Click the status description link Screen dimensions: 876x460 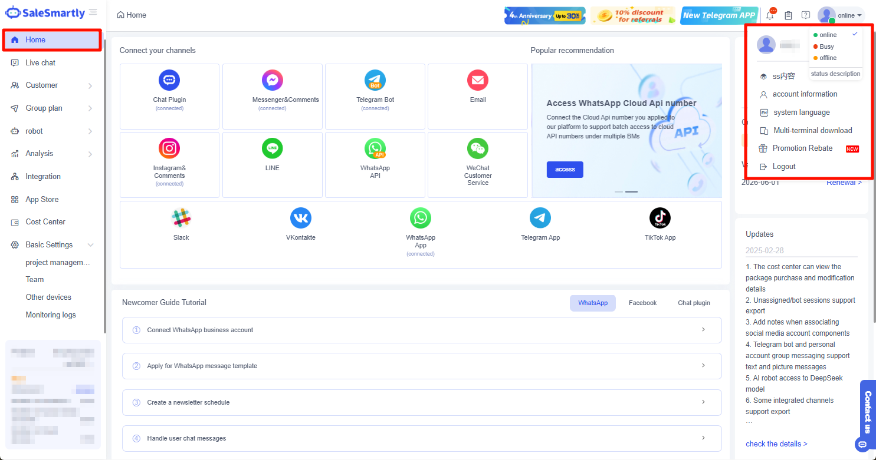pos(835,74)
